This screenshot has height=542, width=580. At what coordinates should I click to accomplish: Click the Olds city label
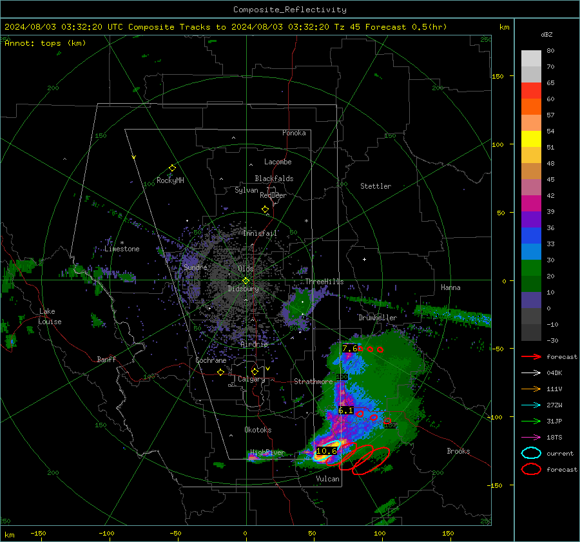click(x=246, y=269)
